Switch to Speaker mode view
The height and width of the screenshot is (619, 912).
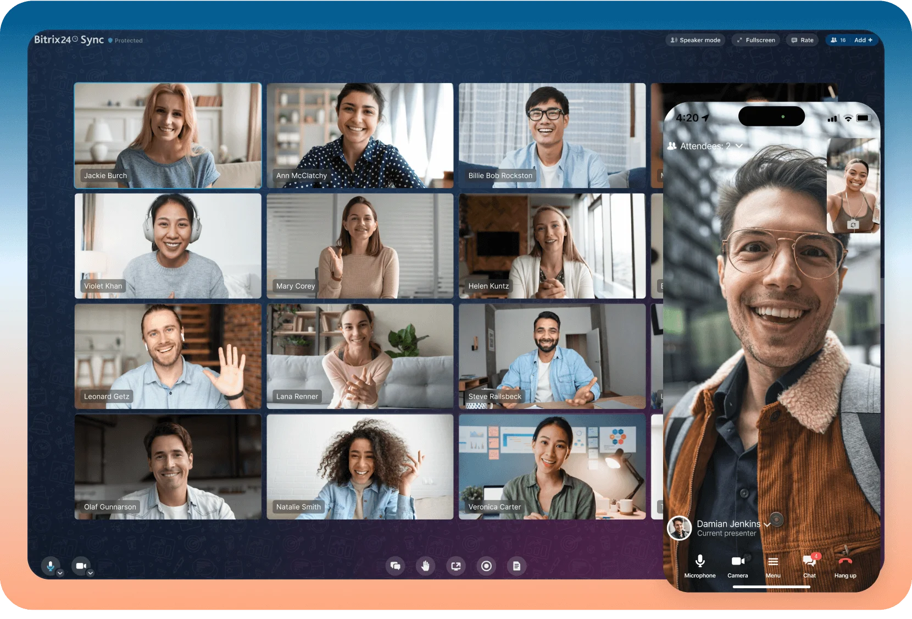click(696, 40)
